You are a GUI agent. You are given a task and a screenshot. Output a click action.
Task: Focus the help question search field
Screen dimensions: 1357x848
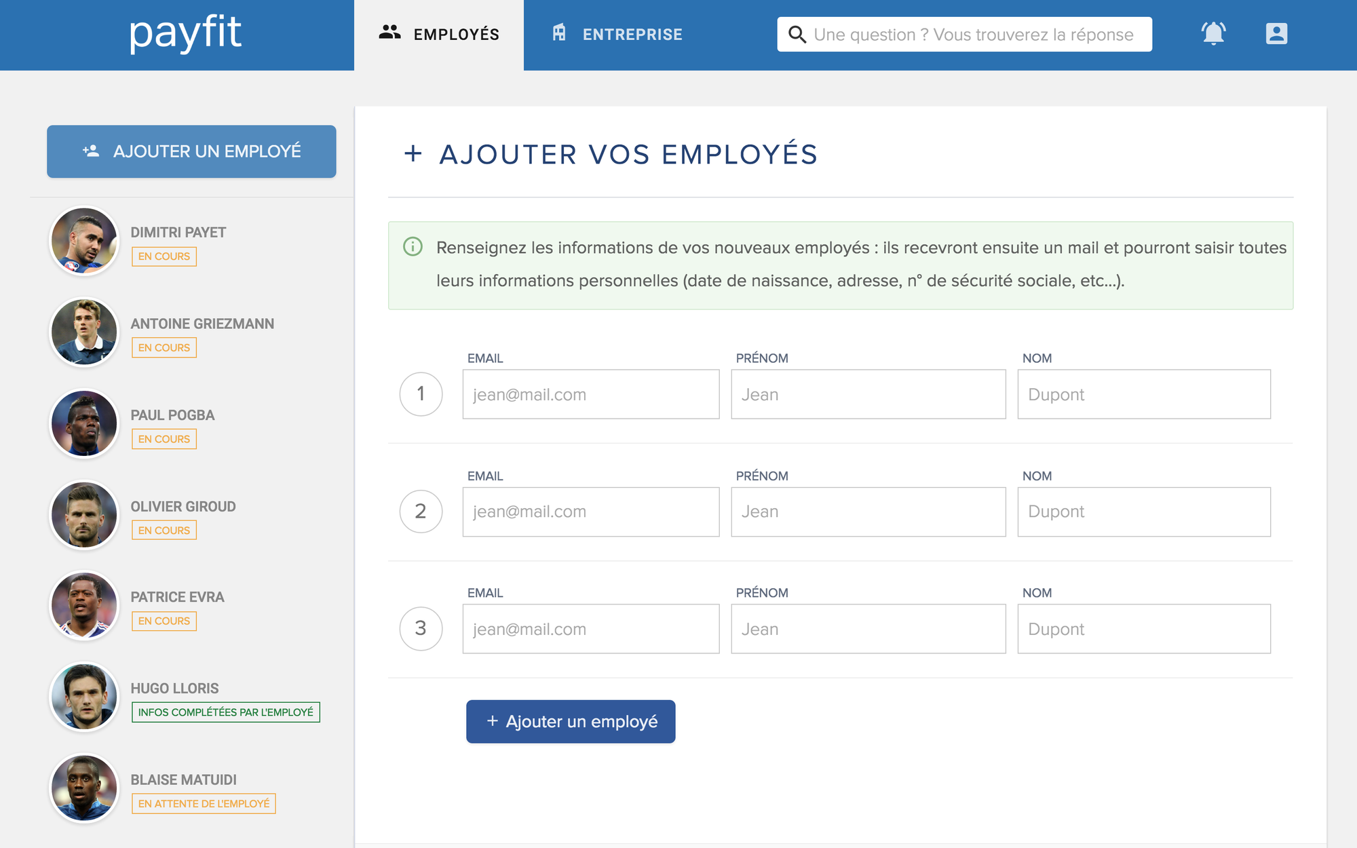coord(964,35)
